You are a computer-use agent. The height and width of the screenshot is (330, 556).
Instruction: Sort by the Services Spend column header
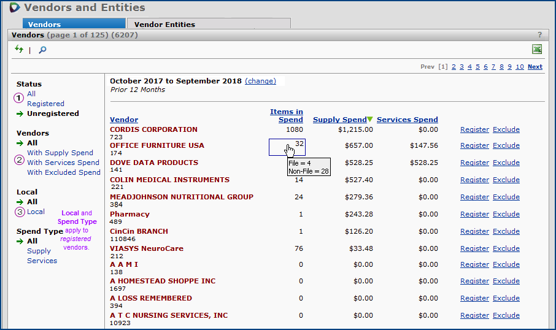[x=407, y=120]
